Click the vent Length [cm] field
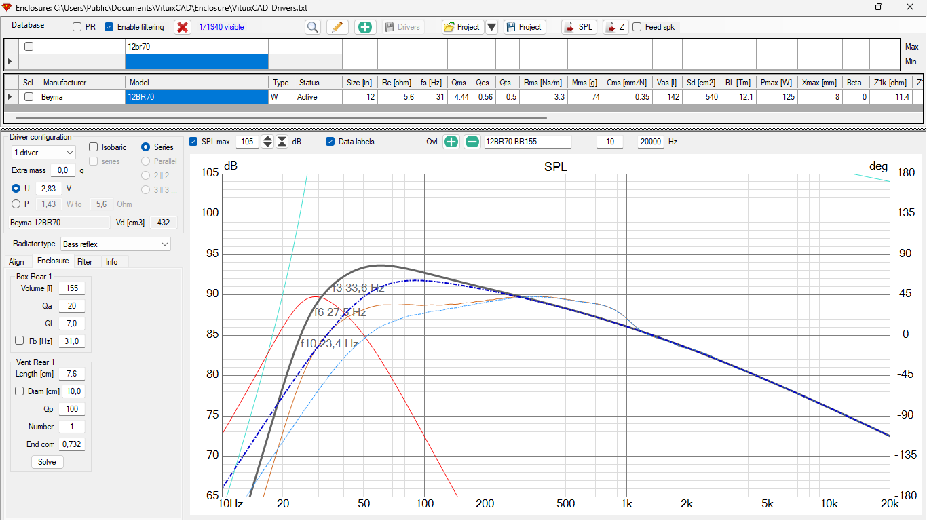This screenshot has height=521, width=927. pyautogui.click(x=71, y=374)
